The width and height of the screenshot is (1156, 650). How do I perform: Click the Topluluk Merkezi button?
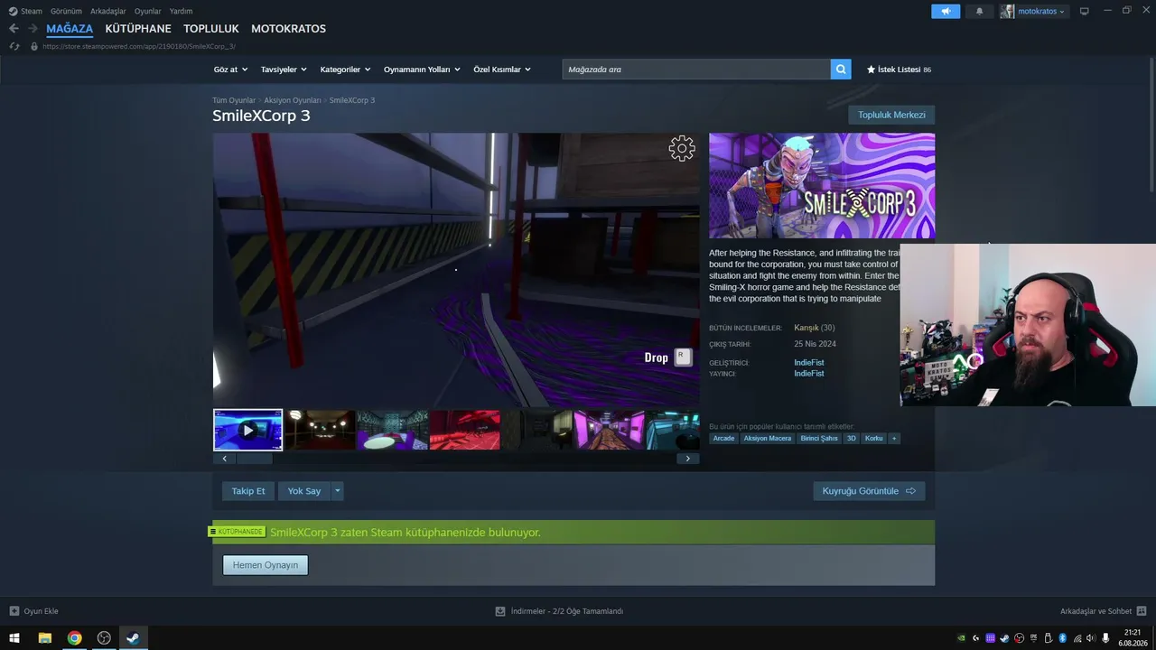pyautogui.click(x=891, y=115)
